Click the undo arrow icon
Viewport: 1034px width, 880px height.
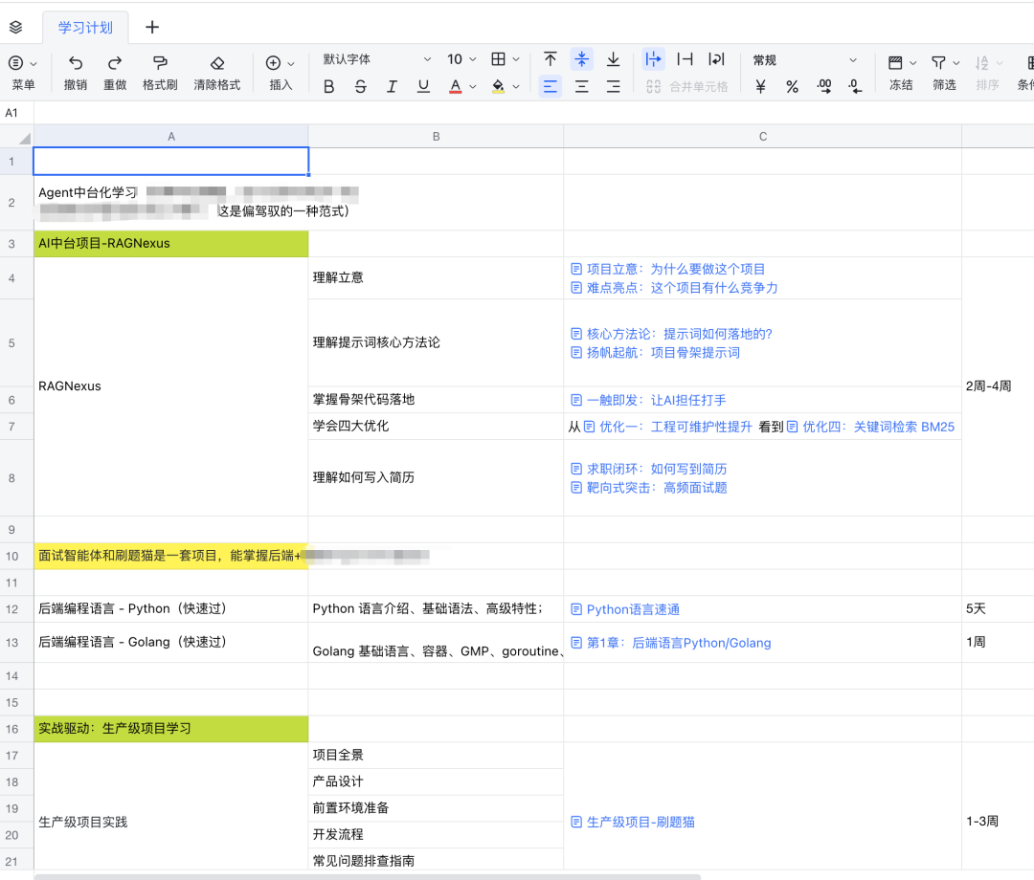[76, 62]
